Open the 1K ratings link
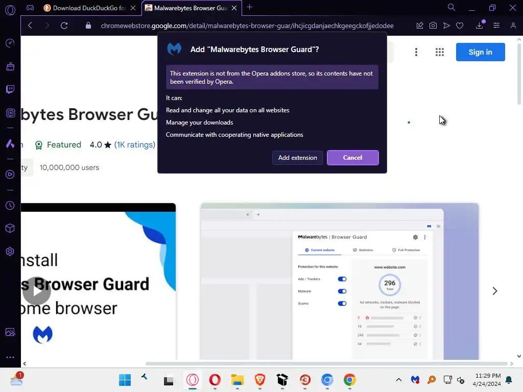523x392 pixels. tap(135, 144)
